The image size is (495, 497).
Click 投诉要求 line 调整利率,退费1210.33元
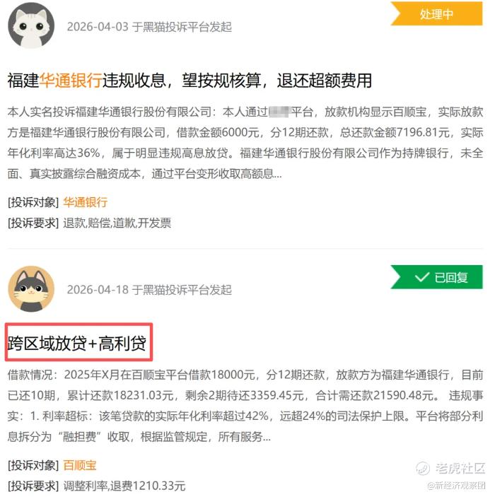(97, 486)
